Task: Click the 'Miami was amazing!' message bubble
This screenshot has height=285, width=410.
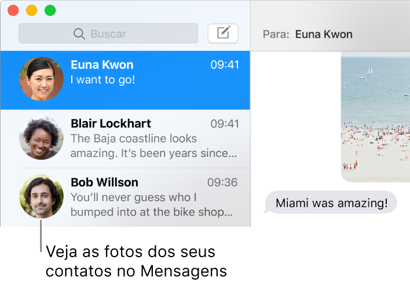Action: pyautogui.click(x=331, y=203)
